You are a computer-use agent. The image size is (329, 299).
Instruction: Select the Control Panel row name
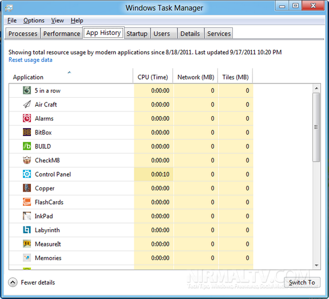[x=53, y=174]
